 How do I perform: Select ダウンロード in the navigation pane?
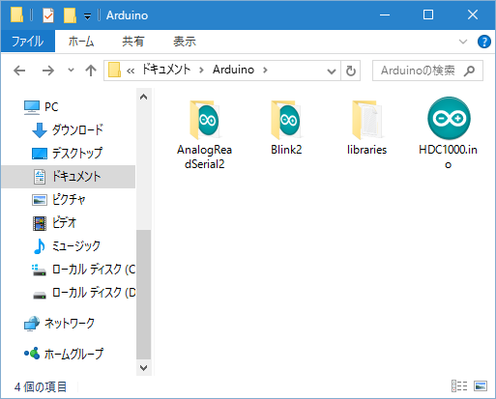[68, 130]
